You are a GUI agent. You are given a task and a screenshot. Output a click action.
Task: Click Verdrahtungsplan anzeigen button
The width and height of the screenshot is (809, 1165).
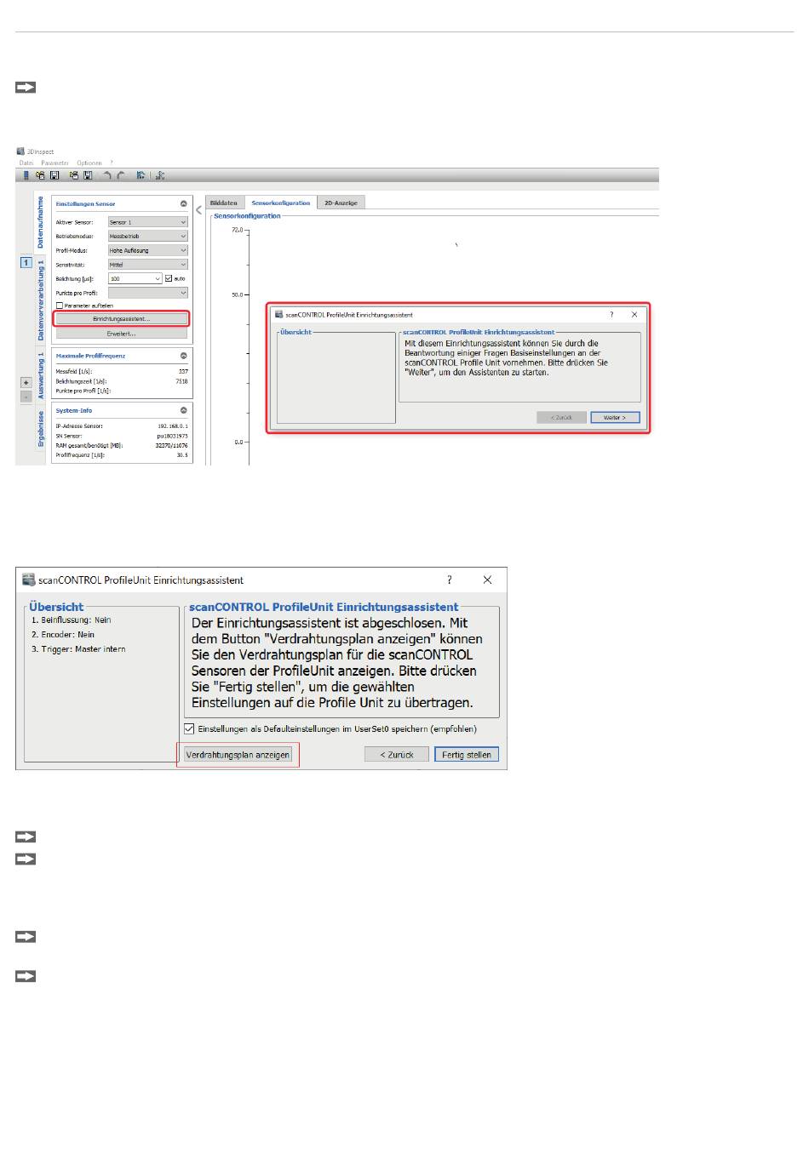tap(238, 755)
